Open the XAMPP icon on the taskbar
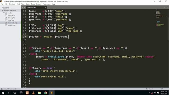Image resolution: width=169 pixels, height=95 pixels. click(x=27, y=93)
